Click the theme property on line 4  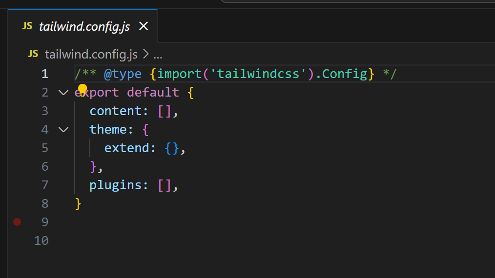coord(108,129)
